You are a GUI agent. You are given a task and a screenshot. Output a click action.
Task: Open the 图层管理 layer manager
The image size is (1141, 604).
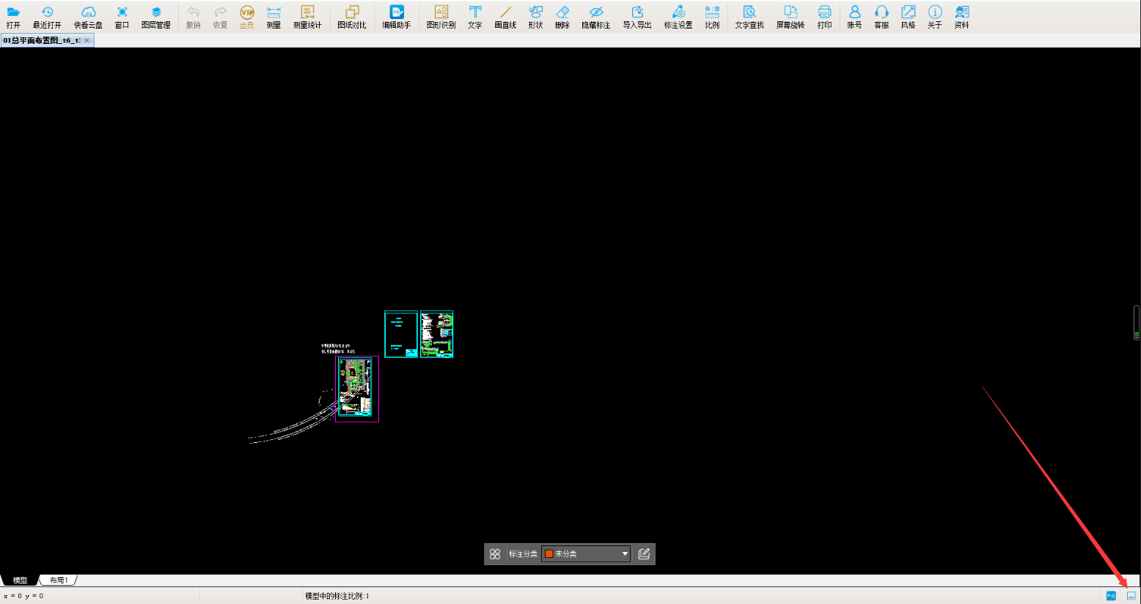[155, 16]
